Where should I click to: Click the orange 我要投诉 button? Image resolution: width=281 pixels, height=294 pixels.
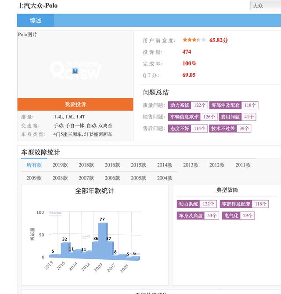click(75, 104)
